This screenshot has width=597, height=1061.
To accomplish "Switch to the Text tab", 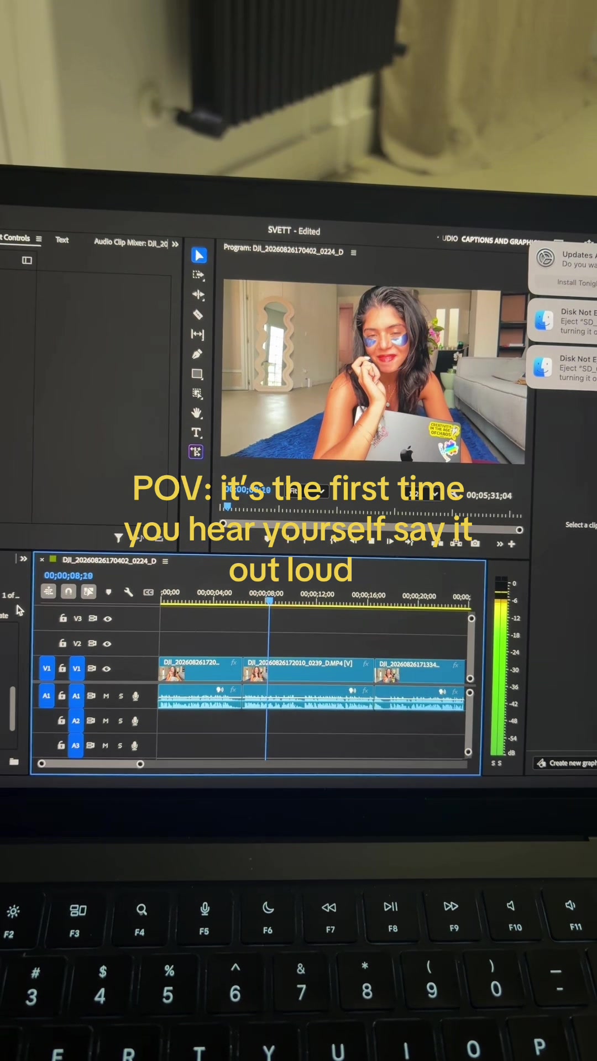I will [x=62, y=240].
